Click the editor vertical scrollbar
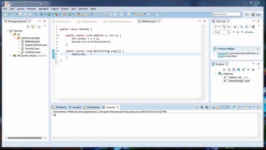This screenshot has height=150, width=266. [x=202, y=61]
